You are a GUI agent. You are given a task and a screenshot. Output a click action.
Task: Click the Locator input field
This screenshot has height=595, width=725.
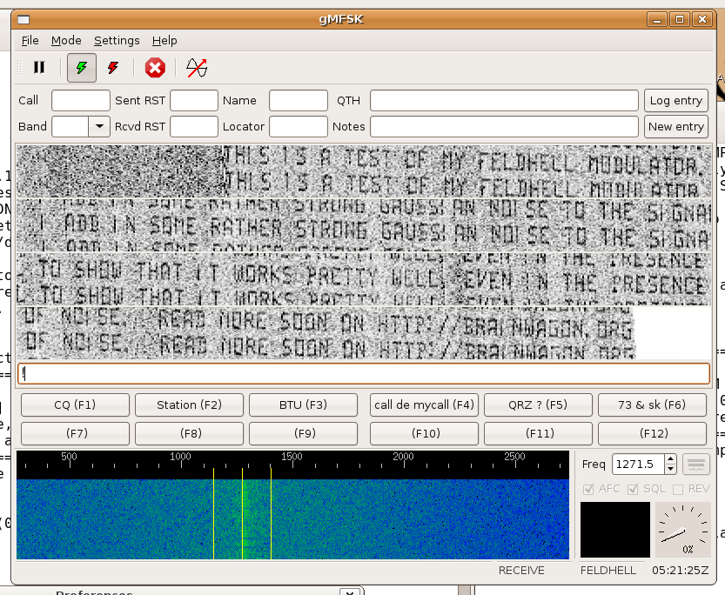point(299,127)
